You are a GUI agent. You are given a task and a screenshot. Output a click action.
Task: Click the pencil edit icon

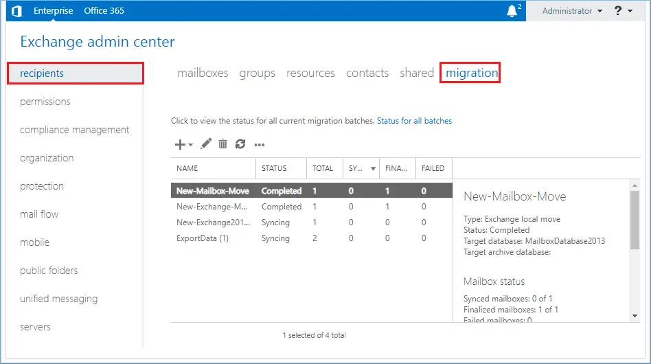tap(206, 144)
